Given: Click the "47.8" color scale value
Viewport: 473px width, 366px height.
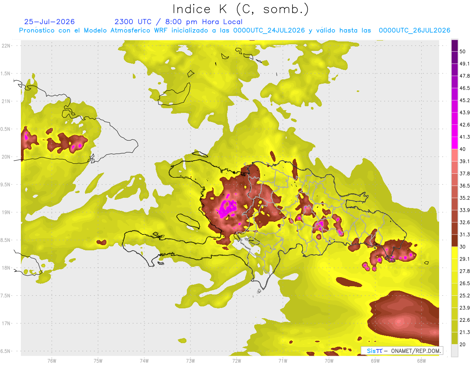Looking at the screenshot, I should coord(465,76).
